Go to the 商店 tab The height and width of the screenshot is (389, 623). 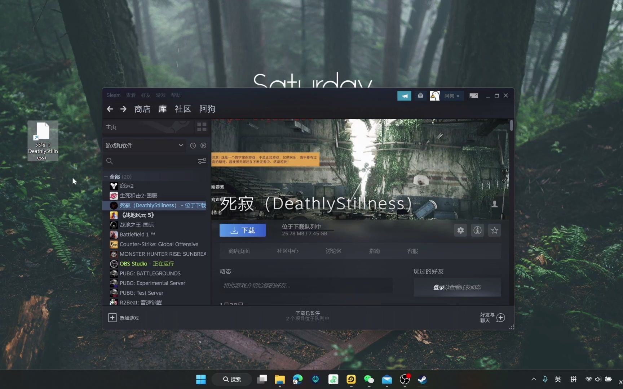(x=142, y=109)
